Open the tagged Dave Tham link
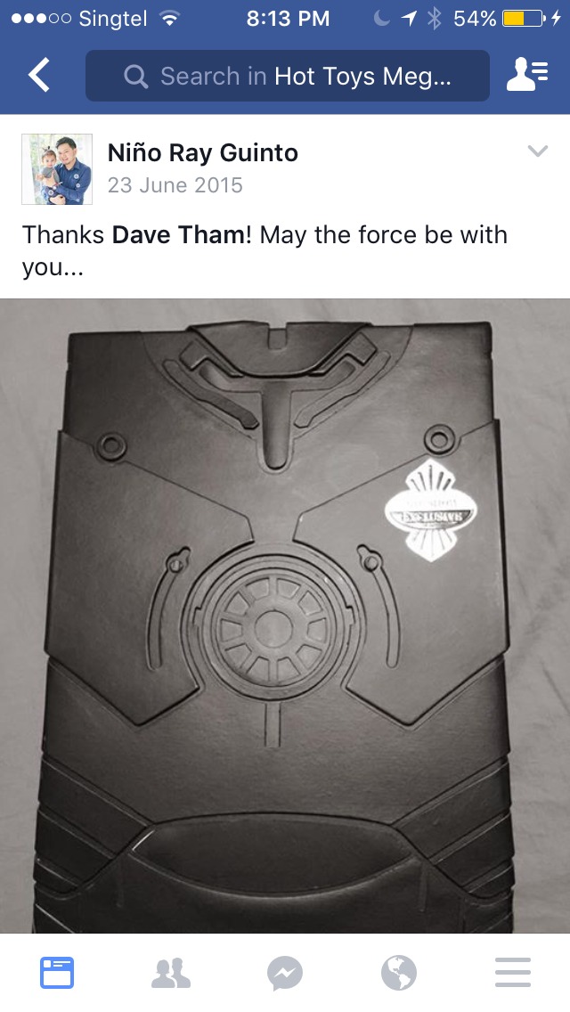Screen dimensions: 570x1012 click(178, 235)
